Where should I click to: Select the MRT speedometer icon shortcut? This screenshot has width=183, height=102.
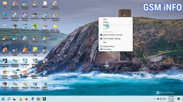[x=35, y=39]
